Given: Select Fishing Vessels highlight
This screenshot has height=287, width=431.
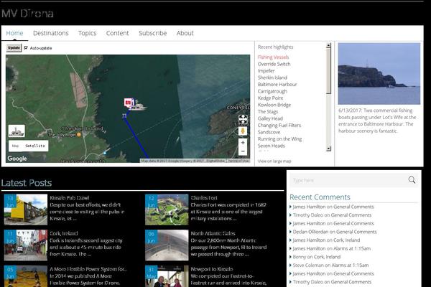Looking at the screenshot, I should [x=273, y=57].
